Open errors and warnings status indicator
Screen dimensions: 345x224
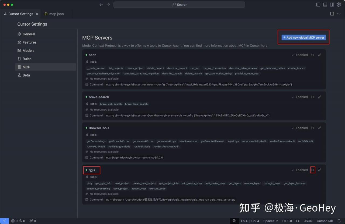coord(18,221)
